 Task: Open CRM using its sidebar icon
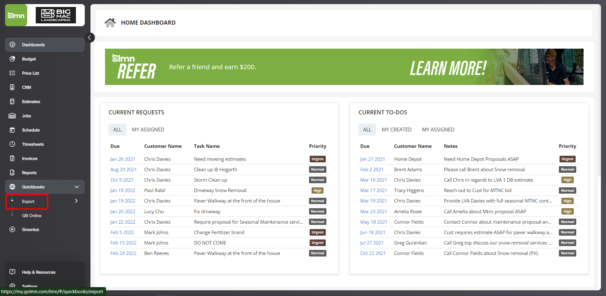coord(12,87)
